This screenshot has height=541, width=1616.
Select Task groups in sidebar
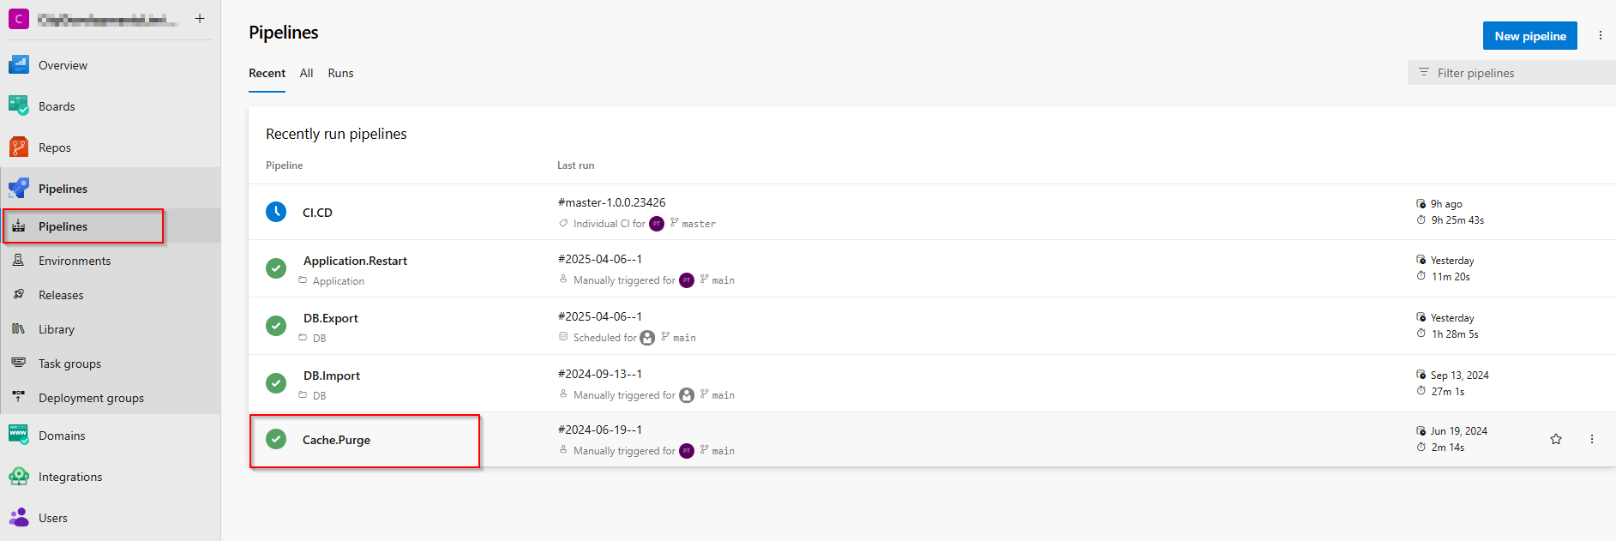[19, 363]
